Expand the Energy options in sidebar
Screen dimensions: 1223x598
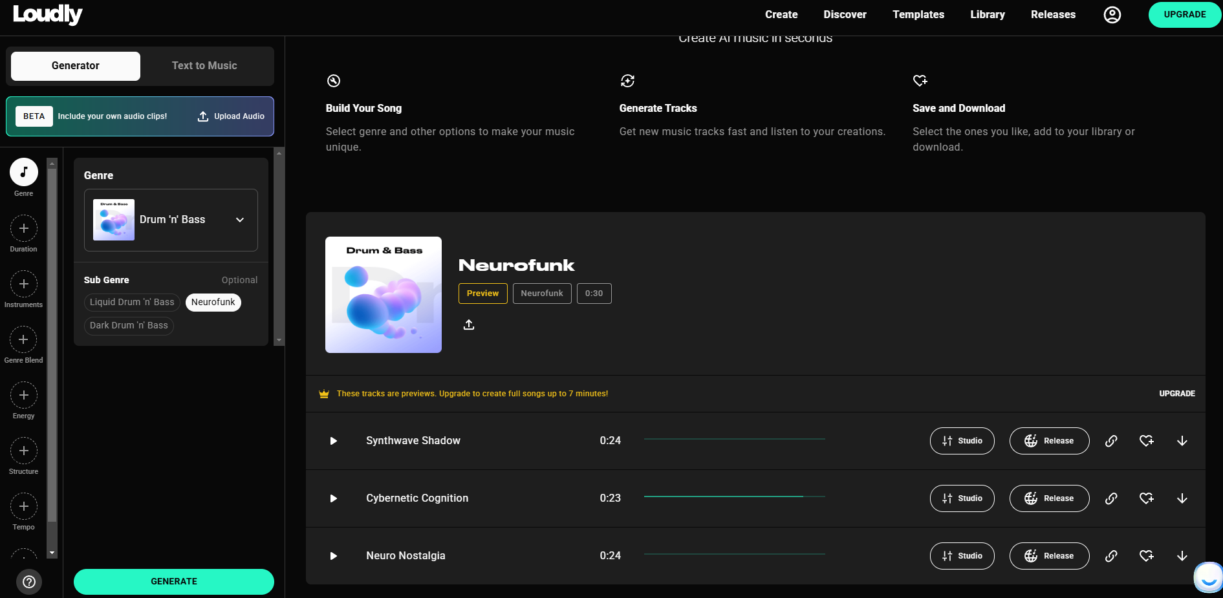click(24, 396)
